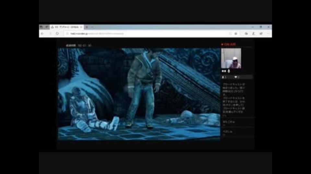Click the broadcaster webcam thumbnail
The height and width of the screenshot is (174, 311).
click(231, 58)
